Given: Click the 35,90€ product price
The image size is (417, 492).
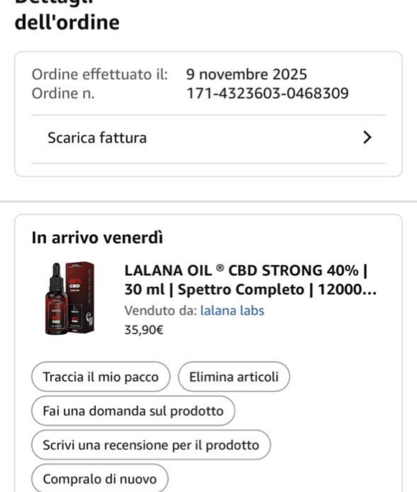Looking at the screenshot, I should 144,330.
